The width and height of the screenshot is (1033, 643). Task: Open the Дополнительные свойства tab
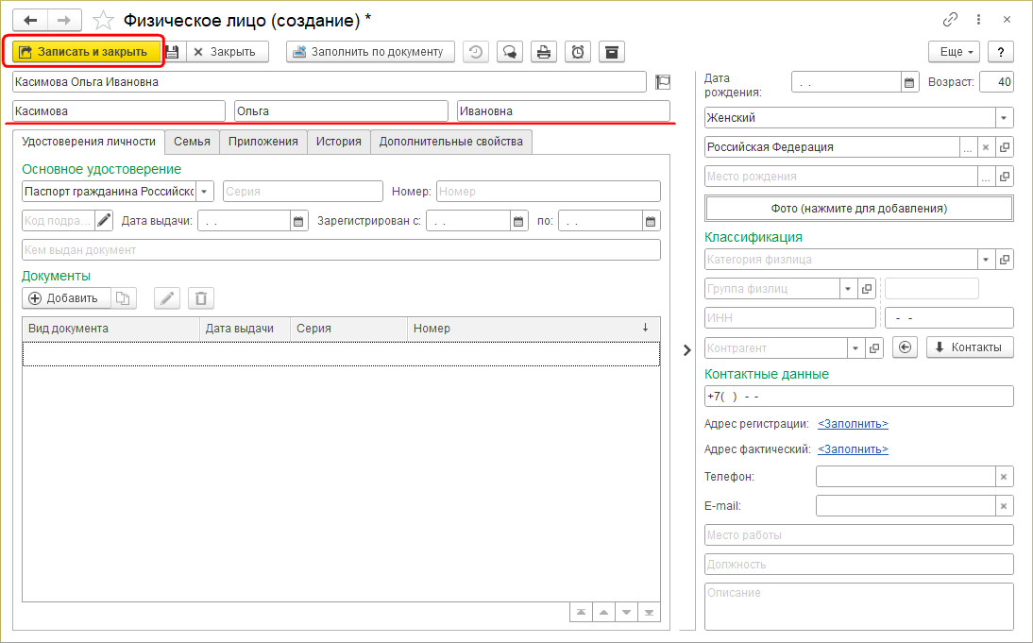coord(450,142)
